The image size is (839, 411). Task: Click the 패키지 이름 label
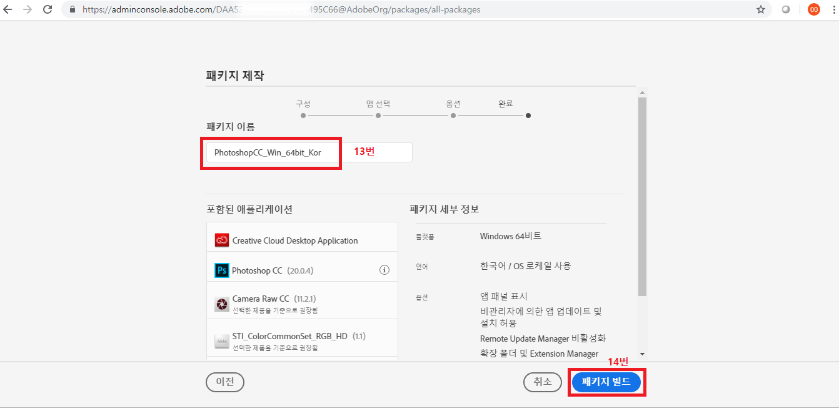point(230,127)
